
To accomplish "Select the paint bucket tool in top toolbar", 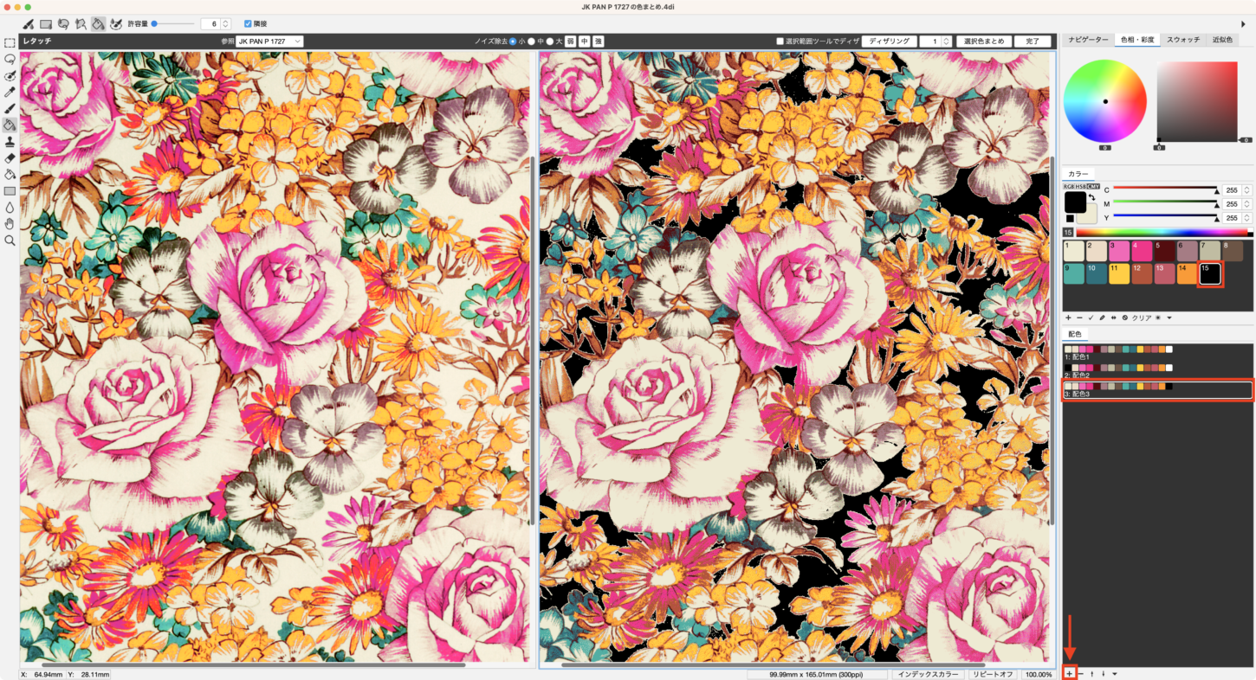I will (98, 23).
